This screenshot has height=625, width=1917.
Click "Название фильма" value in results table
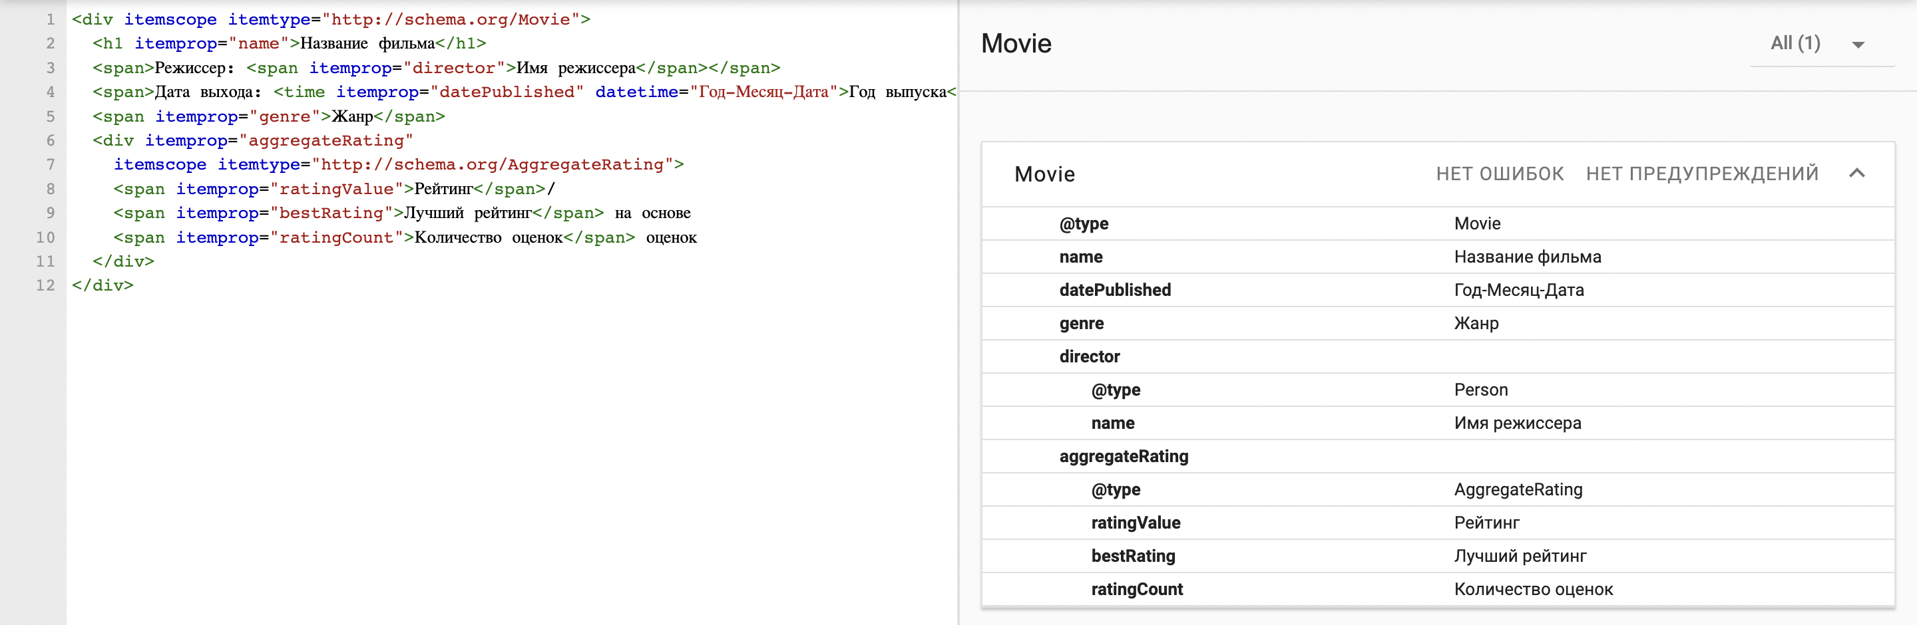(x=1527, y=257)
